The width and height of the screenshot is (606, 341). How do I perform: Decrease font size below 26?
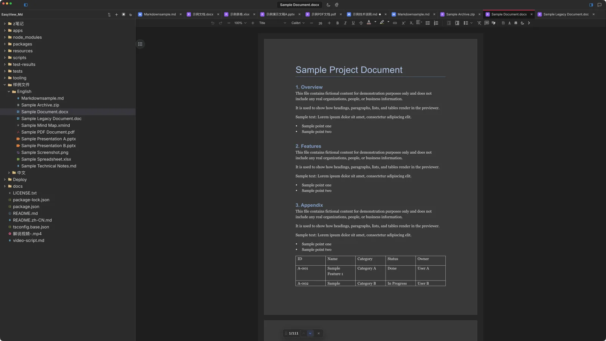[x=311, y=23]
